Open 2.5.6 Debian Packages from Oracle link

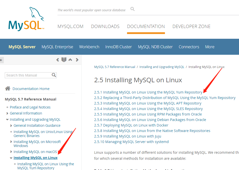[150, 119]
